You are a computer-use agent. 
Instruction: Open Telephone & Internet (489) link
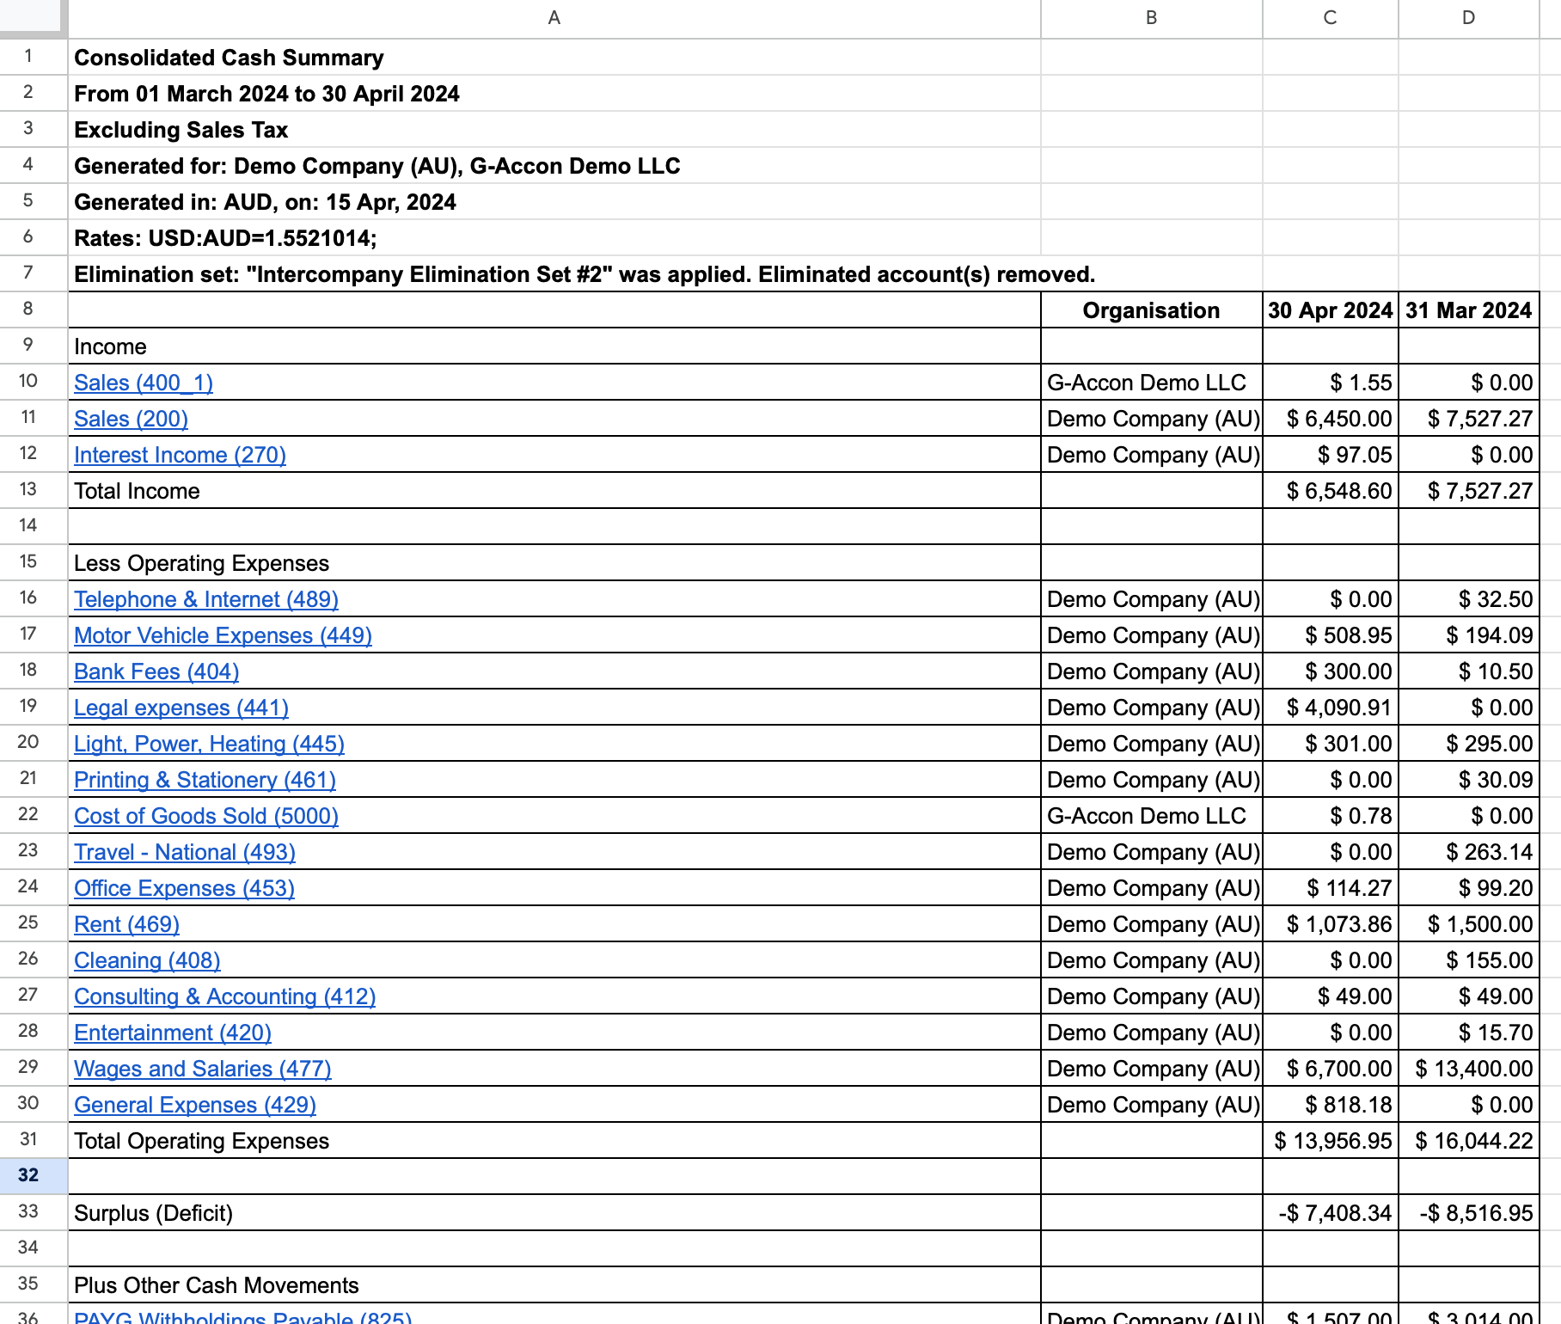click(206, 599)
